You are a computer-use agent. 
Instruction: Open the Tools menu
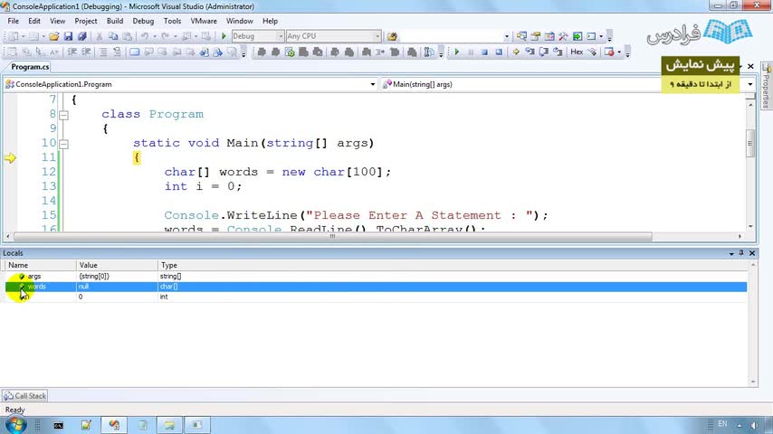click(172, 21)
